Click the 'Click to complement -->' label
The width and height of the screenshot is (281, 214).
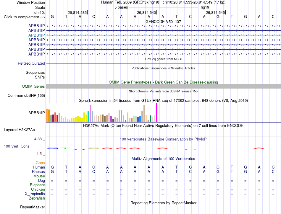pos(24,17)
